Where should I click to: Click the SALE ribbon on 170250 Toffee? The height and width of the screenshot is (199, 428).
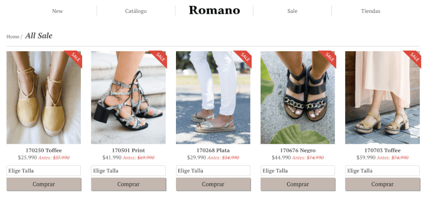click(75, 57)
